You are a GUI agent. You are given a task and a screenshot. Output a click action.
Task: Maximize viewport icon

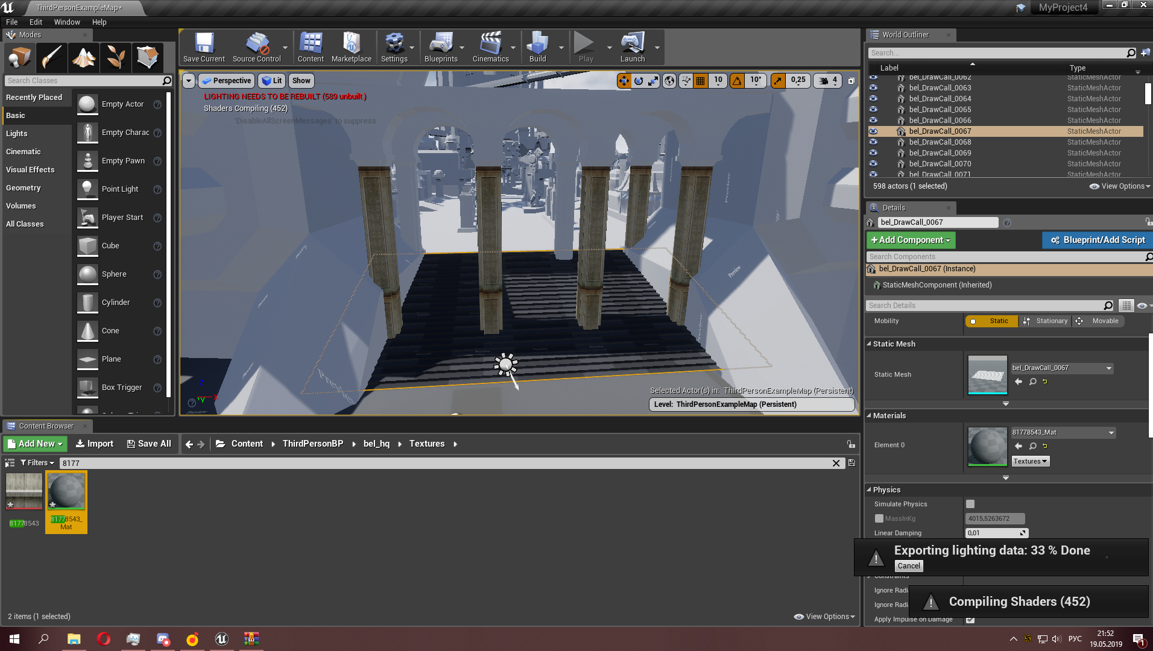tap(851, 80)
